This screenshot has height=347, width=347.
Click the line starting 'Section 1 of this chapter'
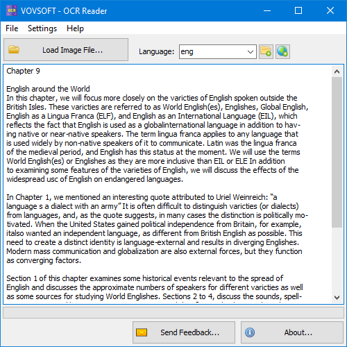(145, 278)
